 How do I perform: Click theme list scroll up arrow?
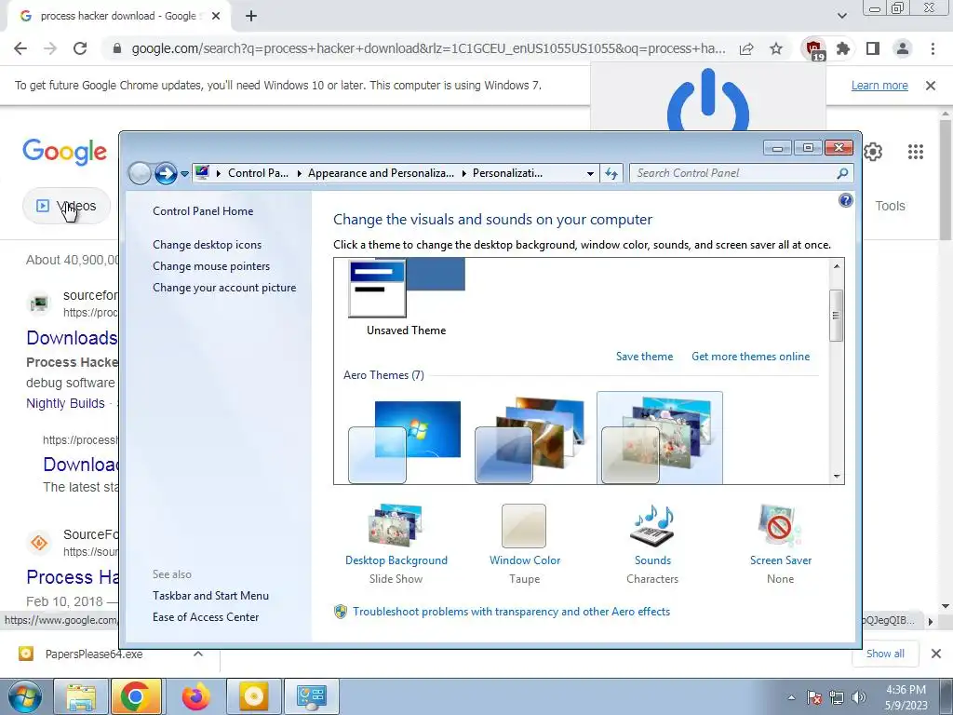pos(837,265)
